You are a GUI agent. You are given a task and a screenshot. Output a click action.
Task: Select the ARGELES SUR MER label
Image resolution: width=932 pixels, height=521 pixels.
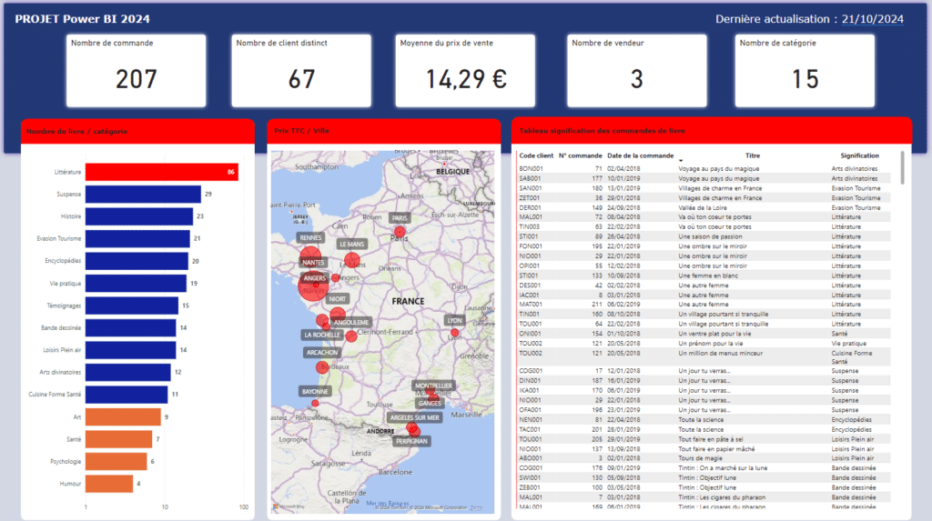coord(415,417)
